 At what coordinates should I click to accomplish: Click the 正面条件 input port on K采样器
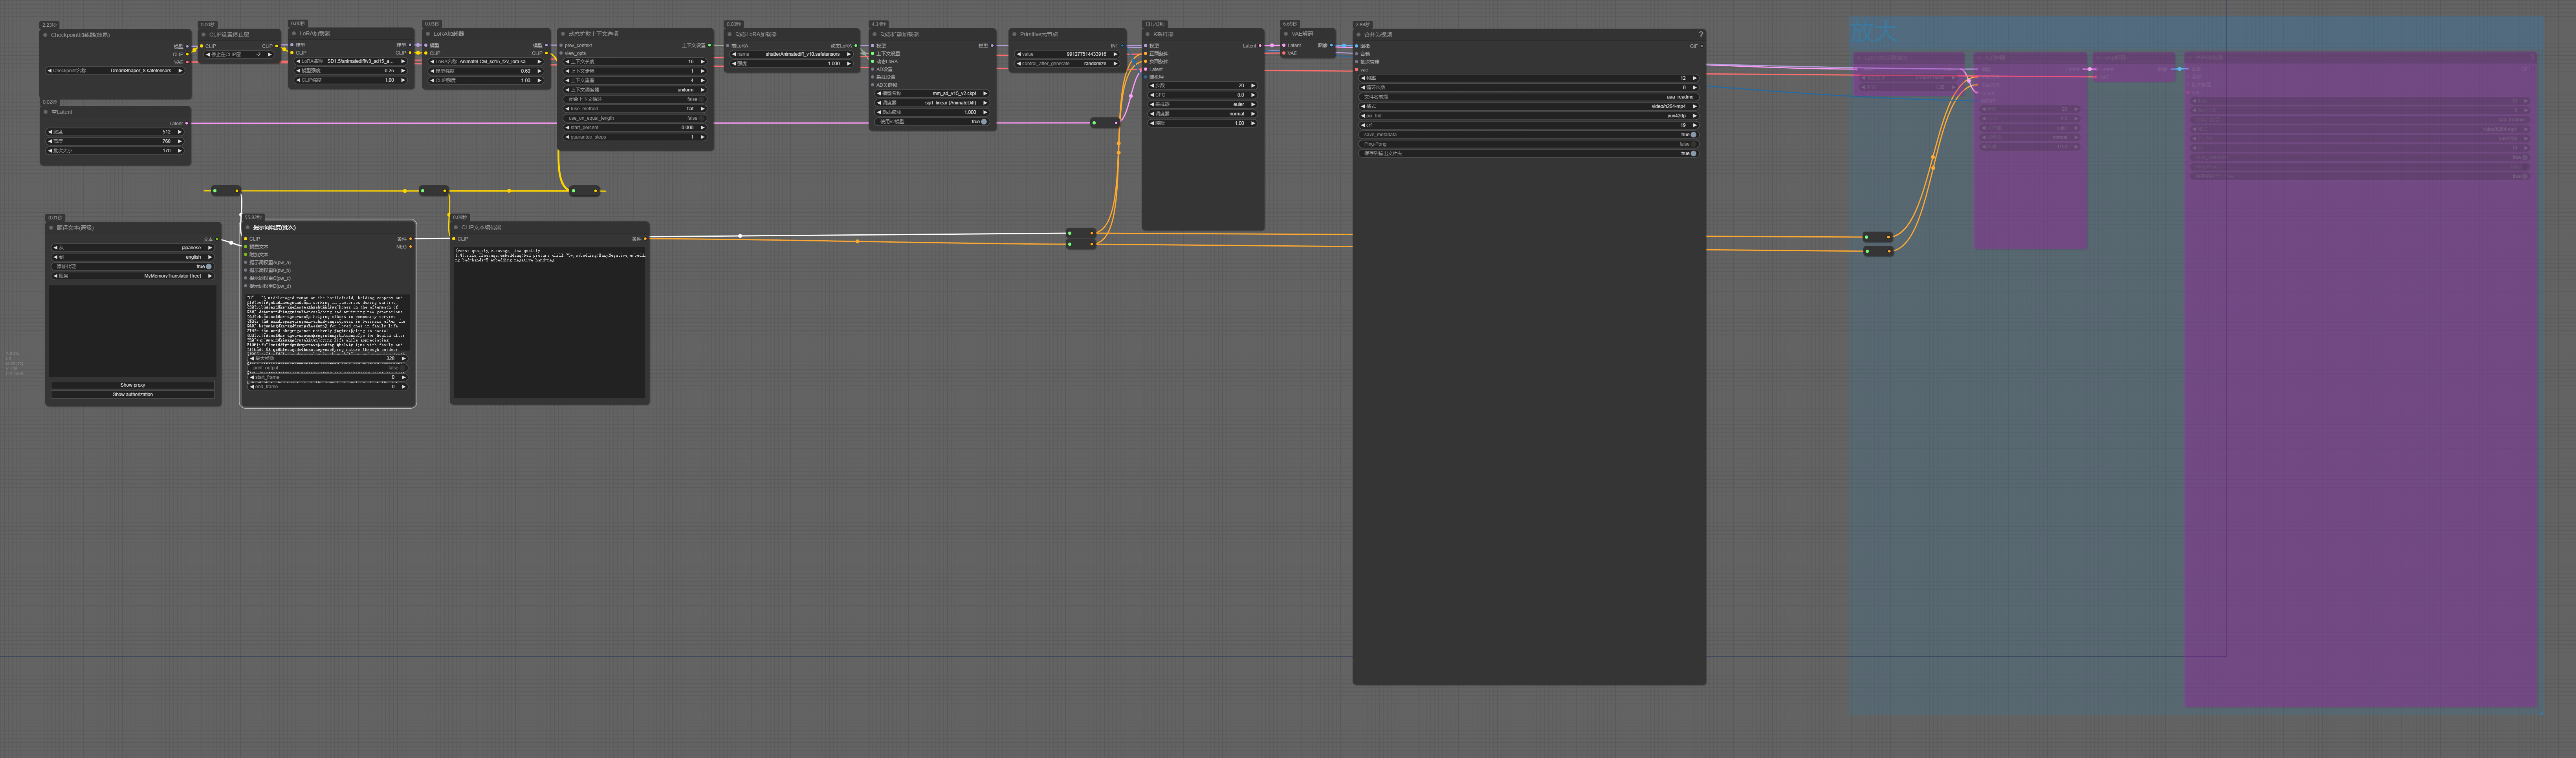(1146, 54)
